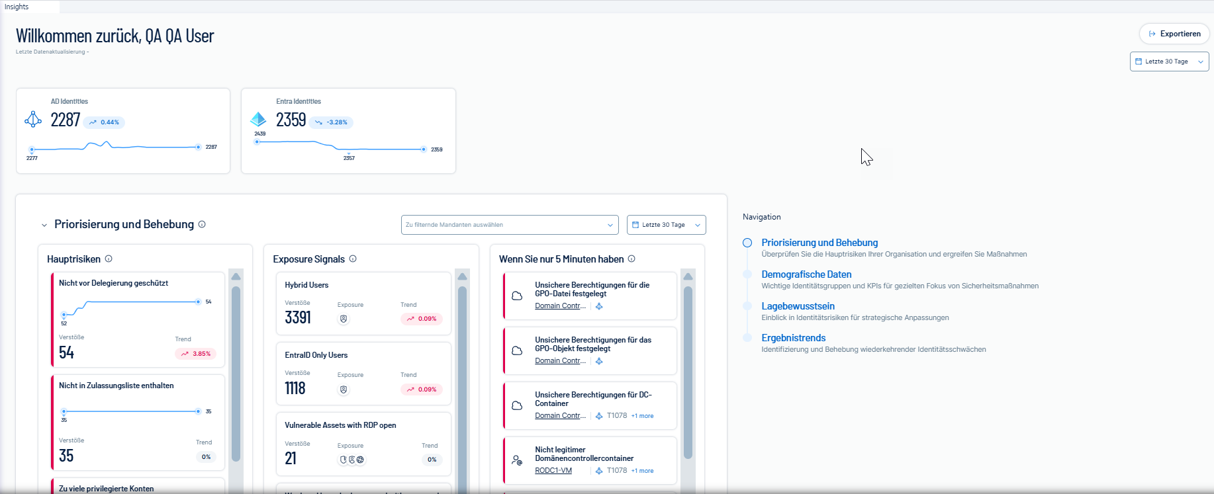
Task: Click the 5 Minuten list scrollbar thumb
Action: (x=688, y=372)
